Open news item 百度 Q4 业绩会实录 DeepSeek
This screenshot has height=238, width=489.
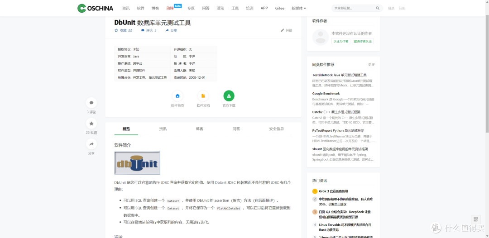(345, 214)
